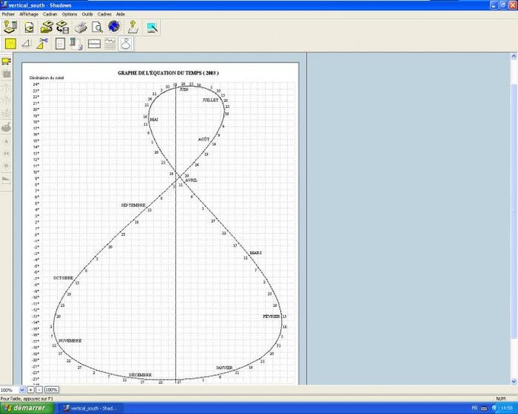Open the Cadran menu
The height and width of the screenshot is (414, 518).
coord(50,14)
